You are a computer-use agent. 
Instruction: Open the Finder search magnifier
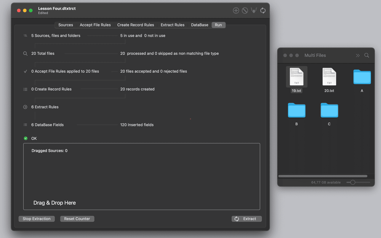click(x=367, y=55)
